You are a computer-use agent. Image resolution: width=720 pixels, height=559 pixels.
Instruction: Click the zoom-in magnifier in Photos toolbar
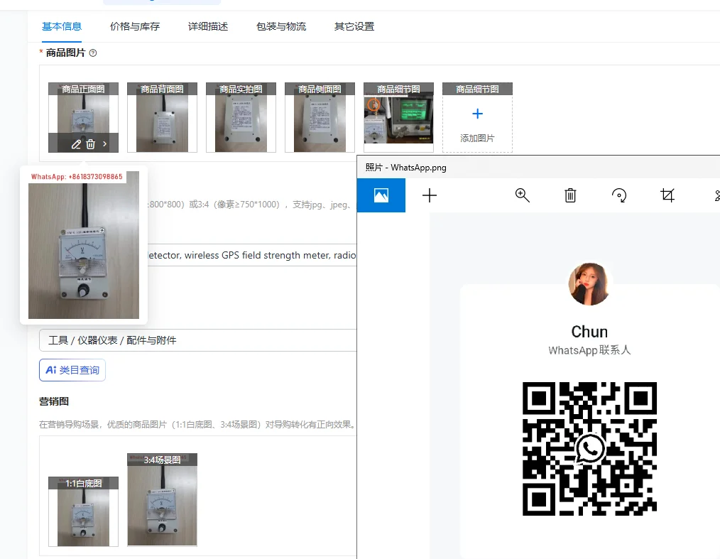click(523, 195)
